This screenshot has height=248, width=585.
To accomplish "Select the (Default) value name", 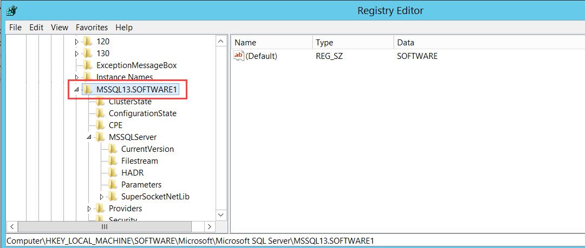I will [262, 56].
